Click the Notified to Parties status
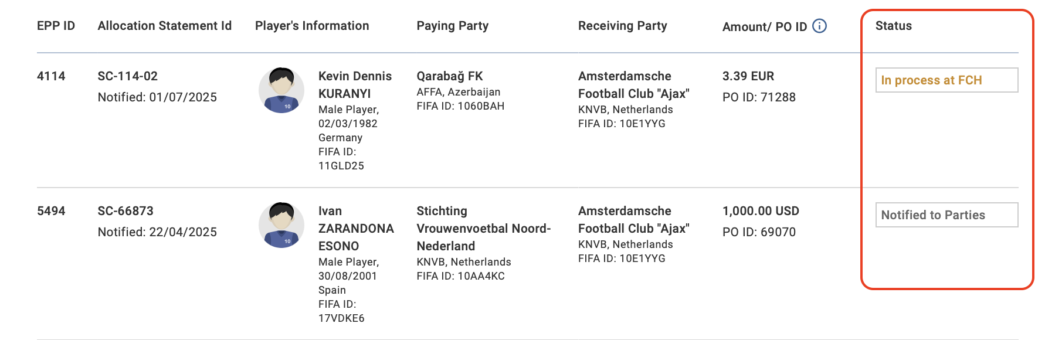 [x=946, y=215]
